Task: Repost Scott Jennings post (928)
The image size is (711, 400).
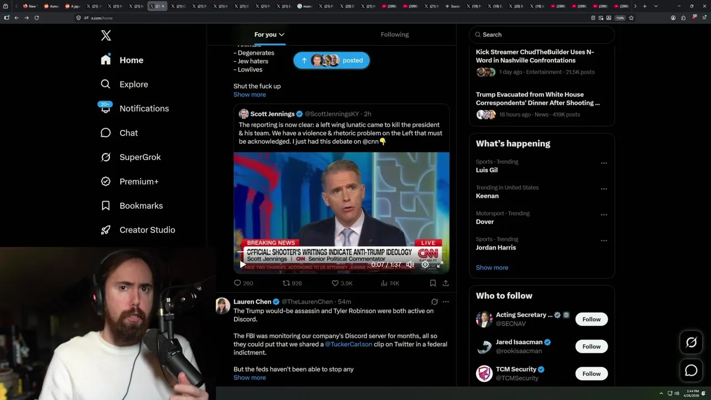Action: click(x=292, y=283)
